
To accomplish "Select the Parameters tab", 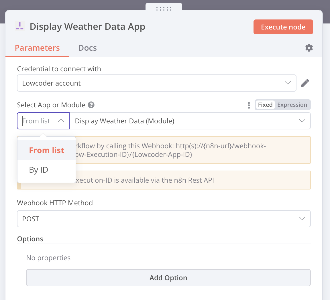I will pos(37,48).
